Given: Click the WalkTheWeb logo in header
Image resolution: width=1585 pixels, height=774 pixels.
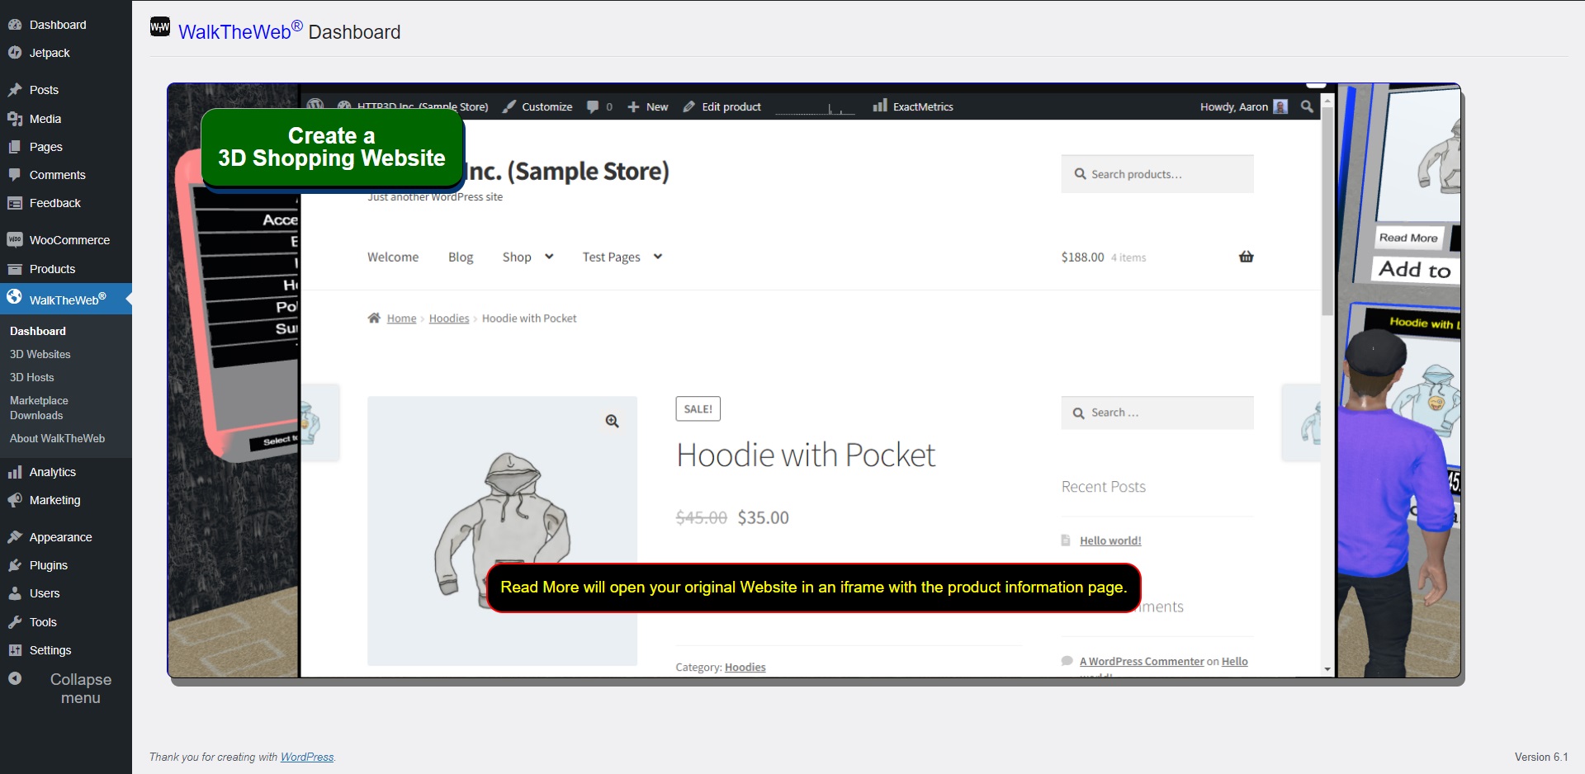Looking at the screenshot, I should (160, 27).
